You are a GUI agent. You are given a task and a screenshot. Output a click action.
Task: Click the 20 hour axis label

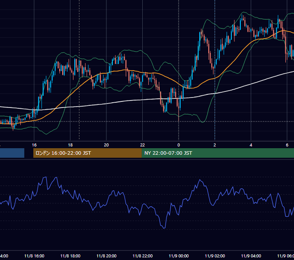pyautogui.click(x=106, y=145)
